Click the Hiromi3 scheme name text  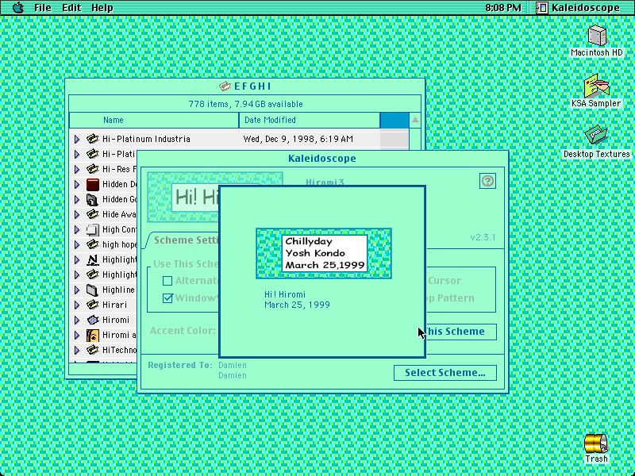[x=325, y=182]
